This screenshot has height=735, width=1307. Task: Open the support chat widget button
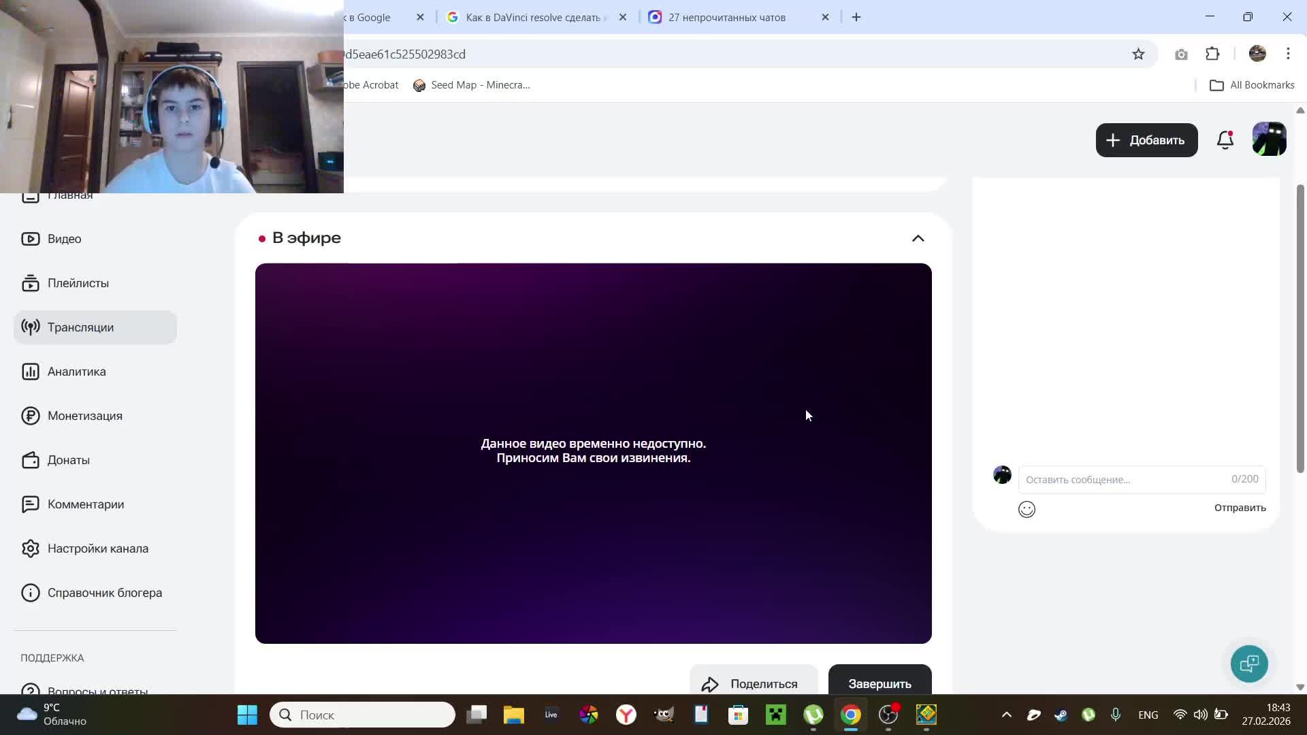click(1249, 664)
